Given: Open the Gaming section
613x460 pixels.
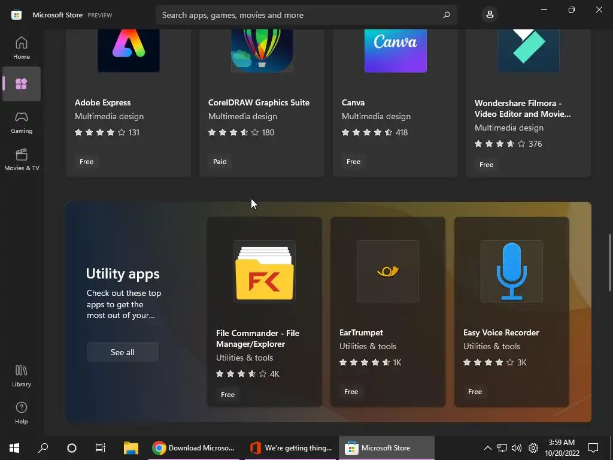Looking at the screenshot, I should [22, 122].
